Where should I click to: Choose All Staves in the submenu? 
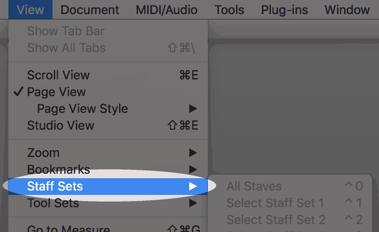(x=290, y=186)
